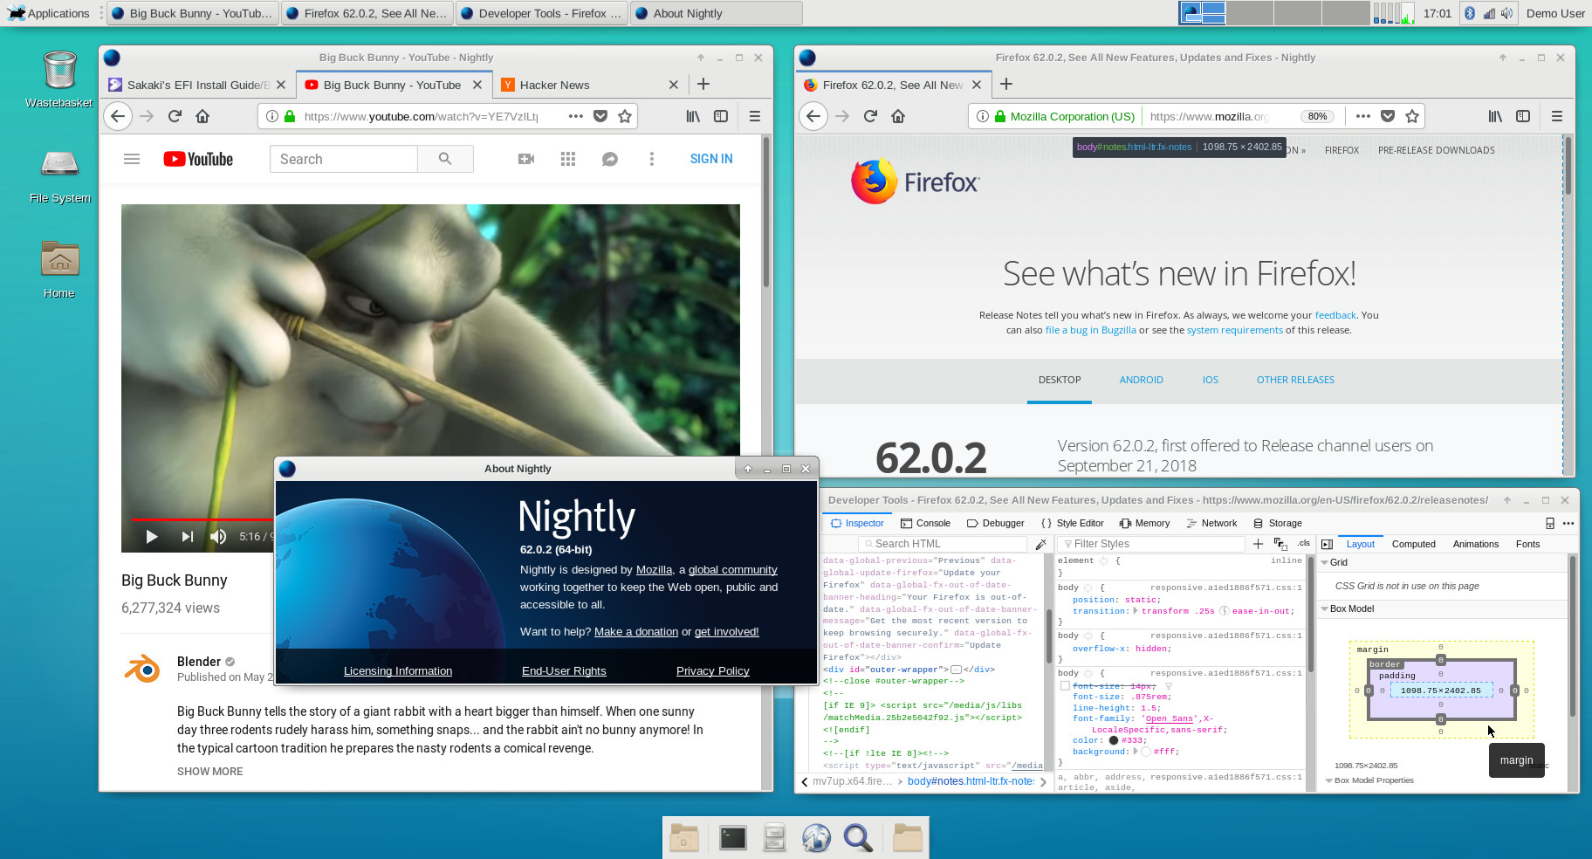Open page actions dots in YouTube address bar
The height and width of the screenshot is (859, 1592).
pyautogui.click(x=575, y=116)
